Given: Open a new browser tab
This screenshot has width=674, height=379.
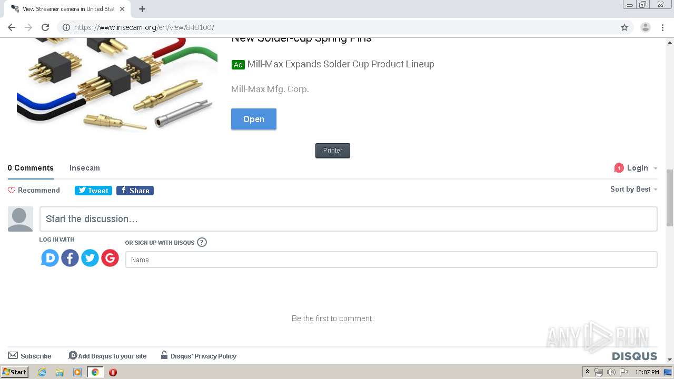Looking at the screenshot, I should click(142, 9).
